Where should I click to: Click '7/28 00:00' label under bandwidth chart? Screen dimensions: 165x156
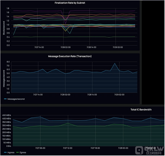(123, 148)
